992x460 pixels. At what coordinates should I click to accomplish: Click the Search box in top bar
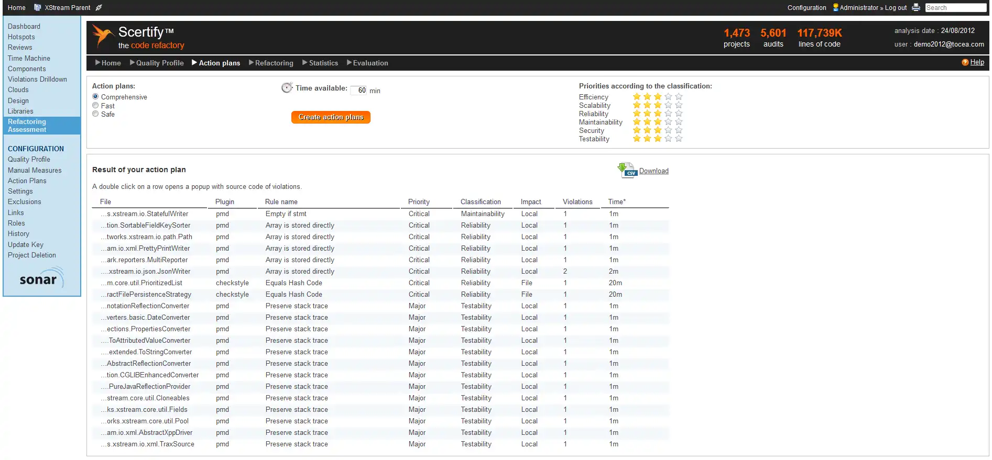point(955,8)
